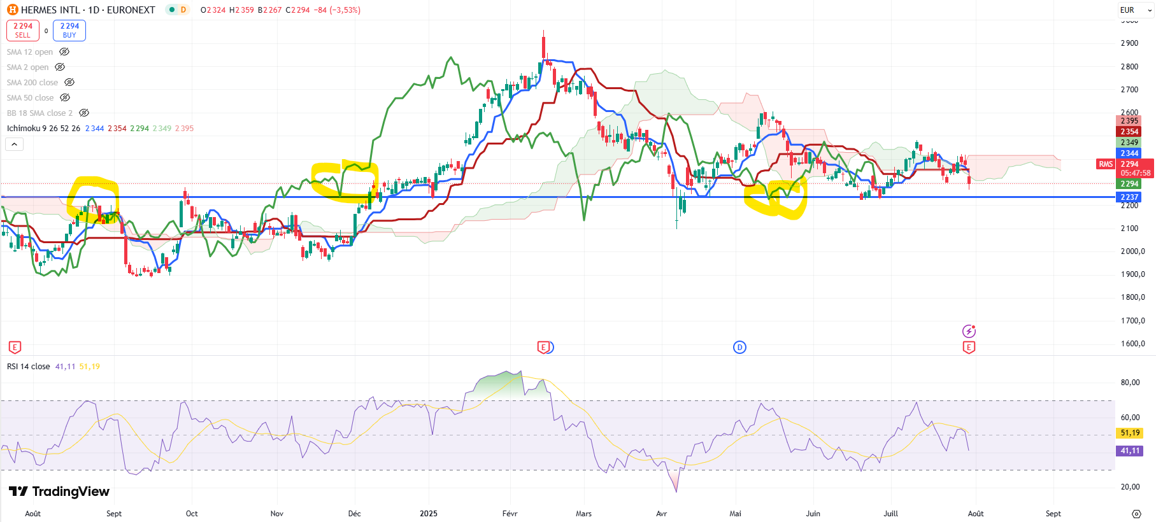Click the Oct label on the time axis
This screenshot has height=522, width=1156.
pyautogui.click(x=192, y=514)
